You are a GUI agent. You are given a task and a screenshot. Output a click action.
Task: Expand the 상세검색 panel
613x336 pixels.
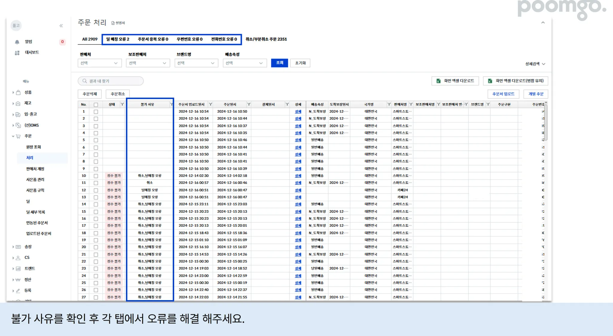(535, 64)
